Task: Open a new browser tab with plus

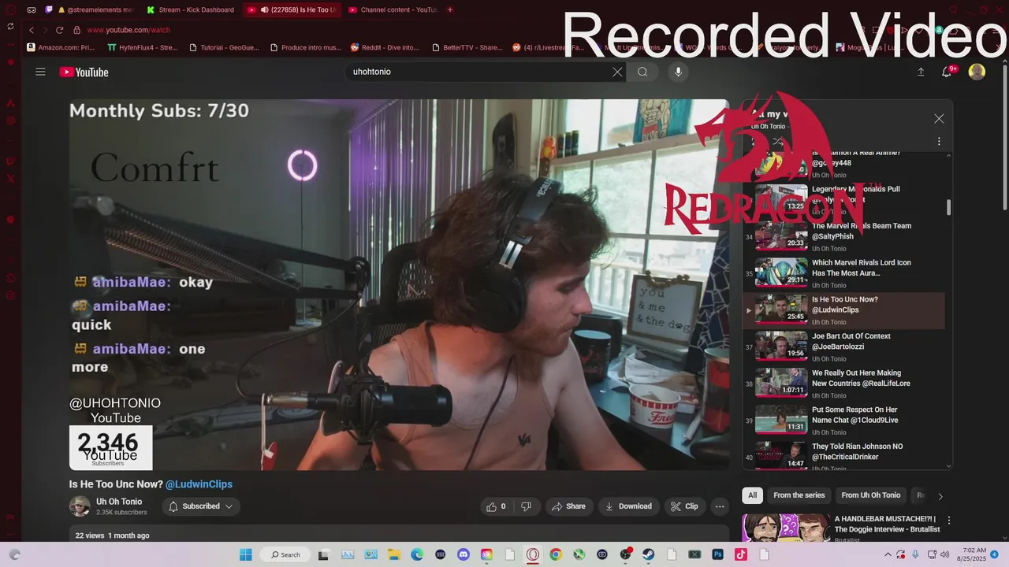Action: [x=450, y=10]
